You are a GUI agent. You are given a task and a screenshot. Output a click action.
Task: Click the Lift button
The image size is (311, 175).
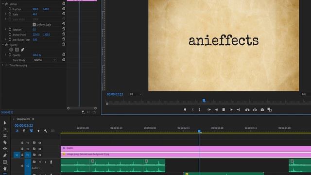(247, 109)
